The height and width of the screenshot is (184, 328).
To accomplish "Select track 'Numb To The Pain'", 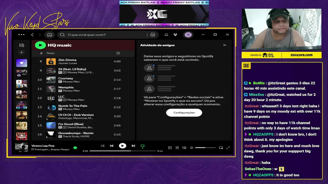I will (x=73, y=106).
